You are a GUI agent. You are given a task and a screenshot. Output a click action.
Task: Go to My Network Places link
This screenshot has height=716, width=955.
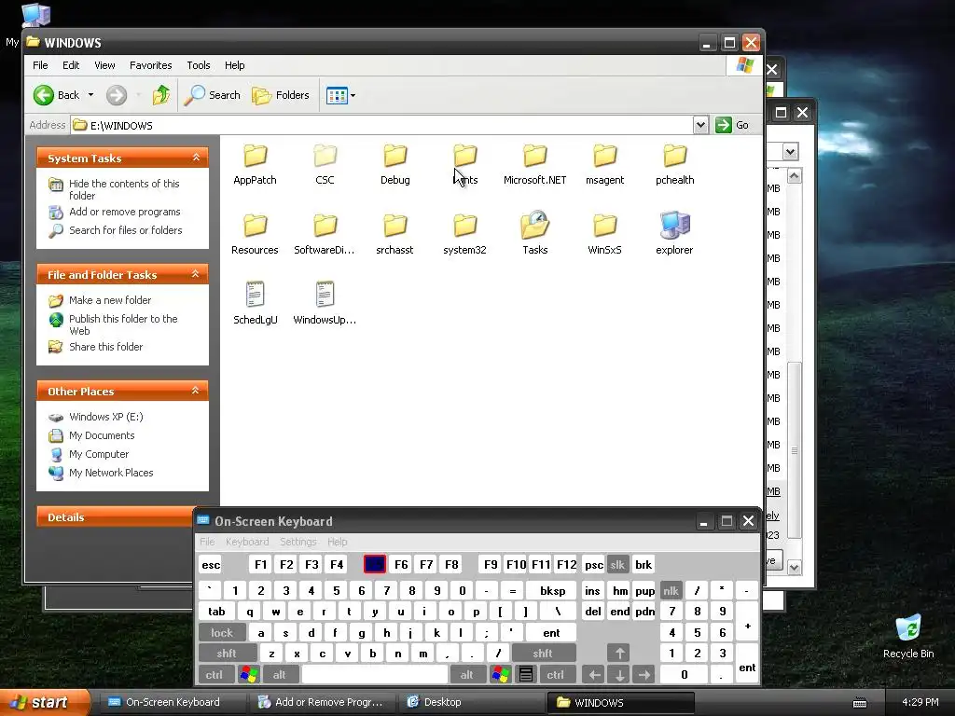click(x=111, y=473)
